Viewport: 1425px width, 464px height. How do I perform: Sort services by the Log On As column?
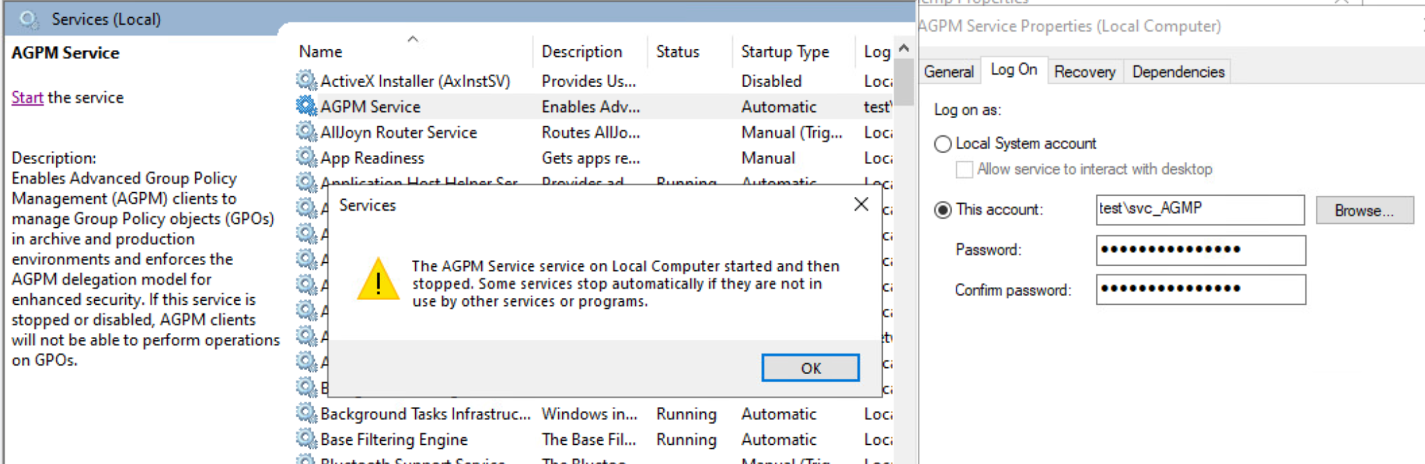click(x=877, y=51)
